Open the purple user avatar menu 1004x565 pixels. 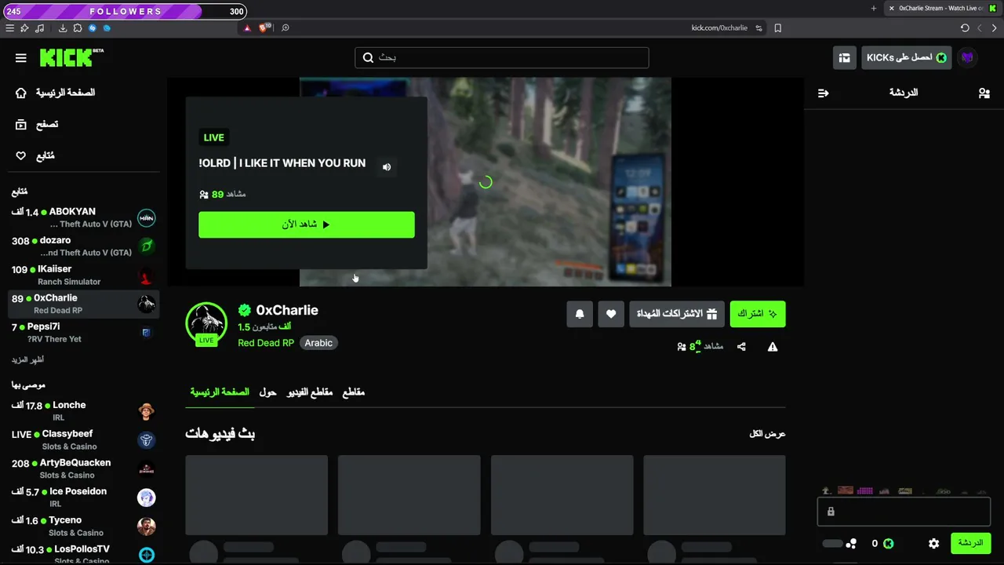click(x=967, y=57)
